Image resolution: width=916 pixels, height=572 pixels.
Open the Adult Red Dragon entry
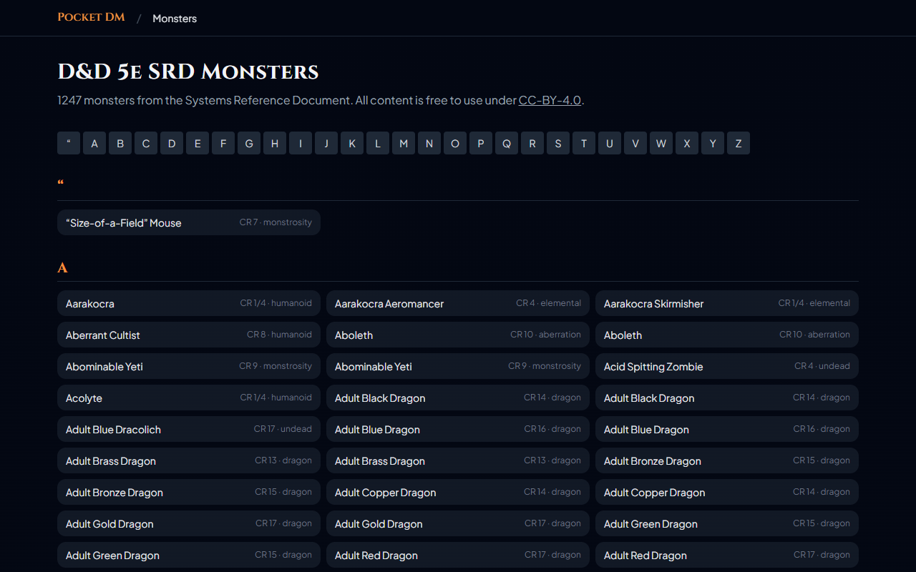tap(457, 555)
